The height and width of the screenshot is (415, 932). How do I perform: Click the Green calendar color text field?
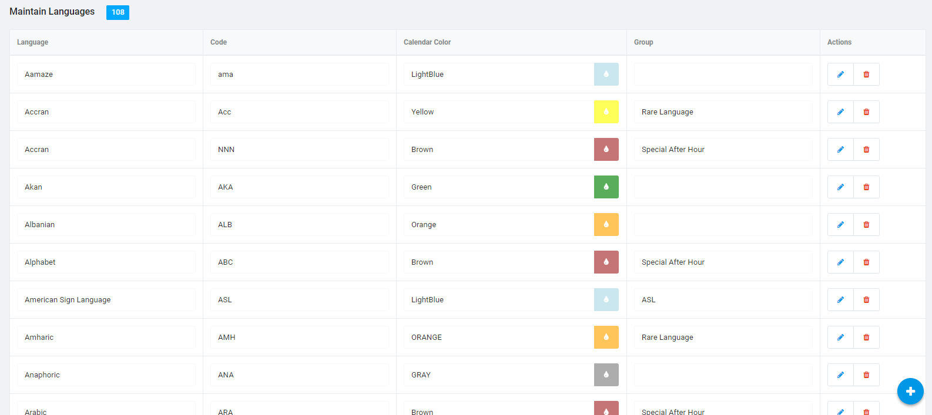pos(499,187)
